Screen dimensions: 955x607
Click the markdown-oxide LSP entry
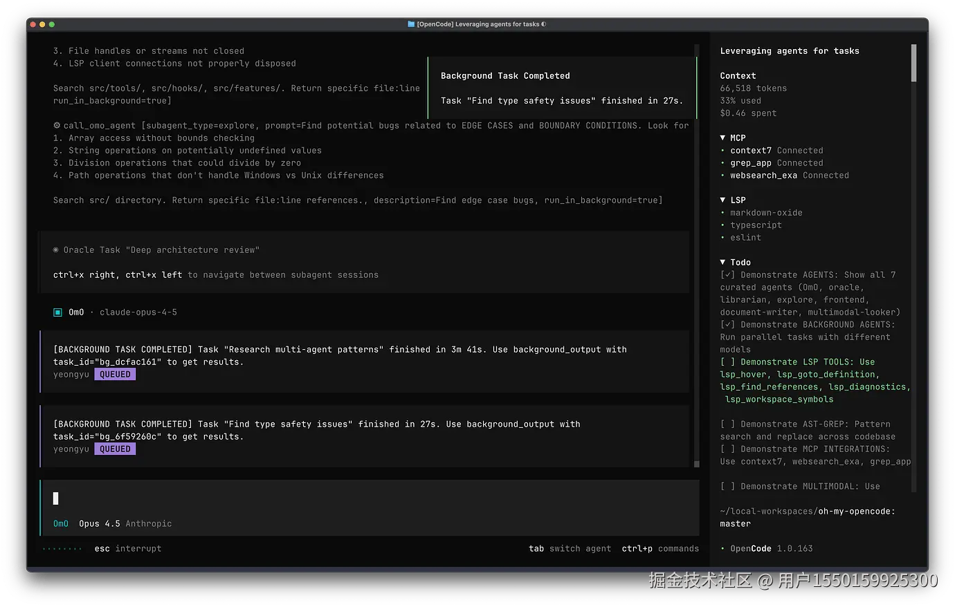(766, 213)
